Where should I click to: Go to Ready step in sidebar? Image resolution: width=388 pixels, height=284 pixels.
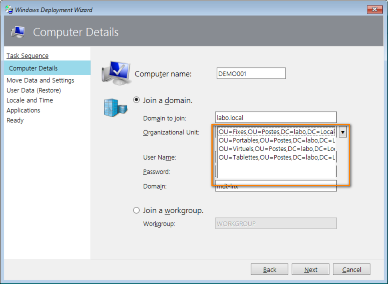coord(15,120)
